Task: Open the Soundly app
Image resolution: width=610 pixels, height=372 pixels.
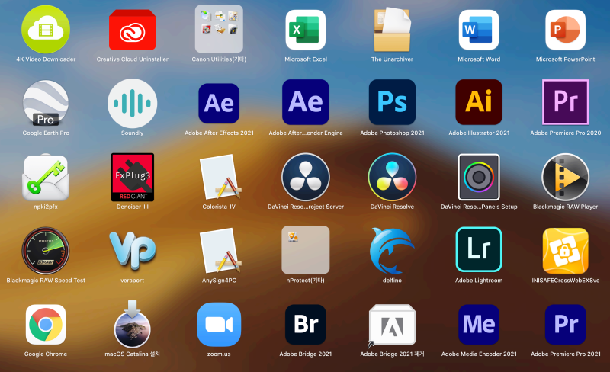Action: (132, 103)
